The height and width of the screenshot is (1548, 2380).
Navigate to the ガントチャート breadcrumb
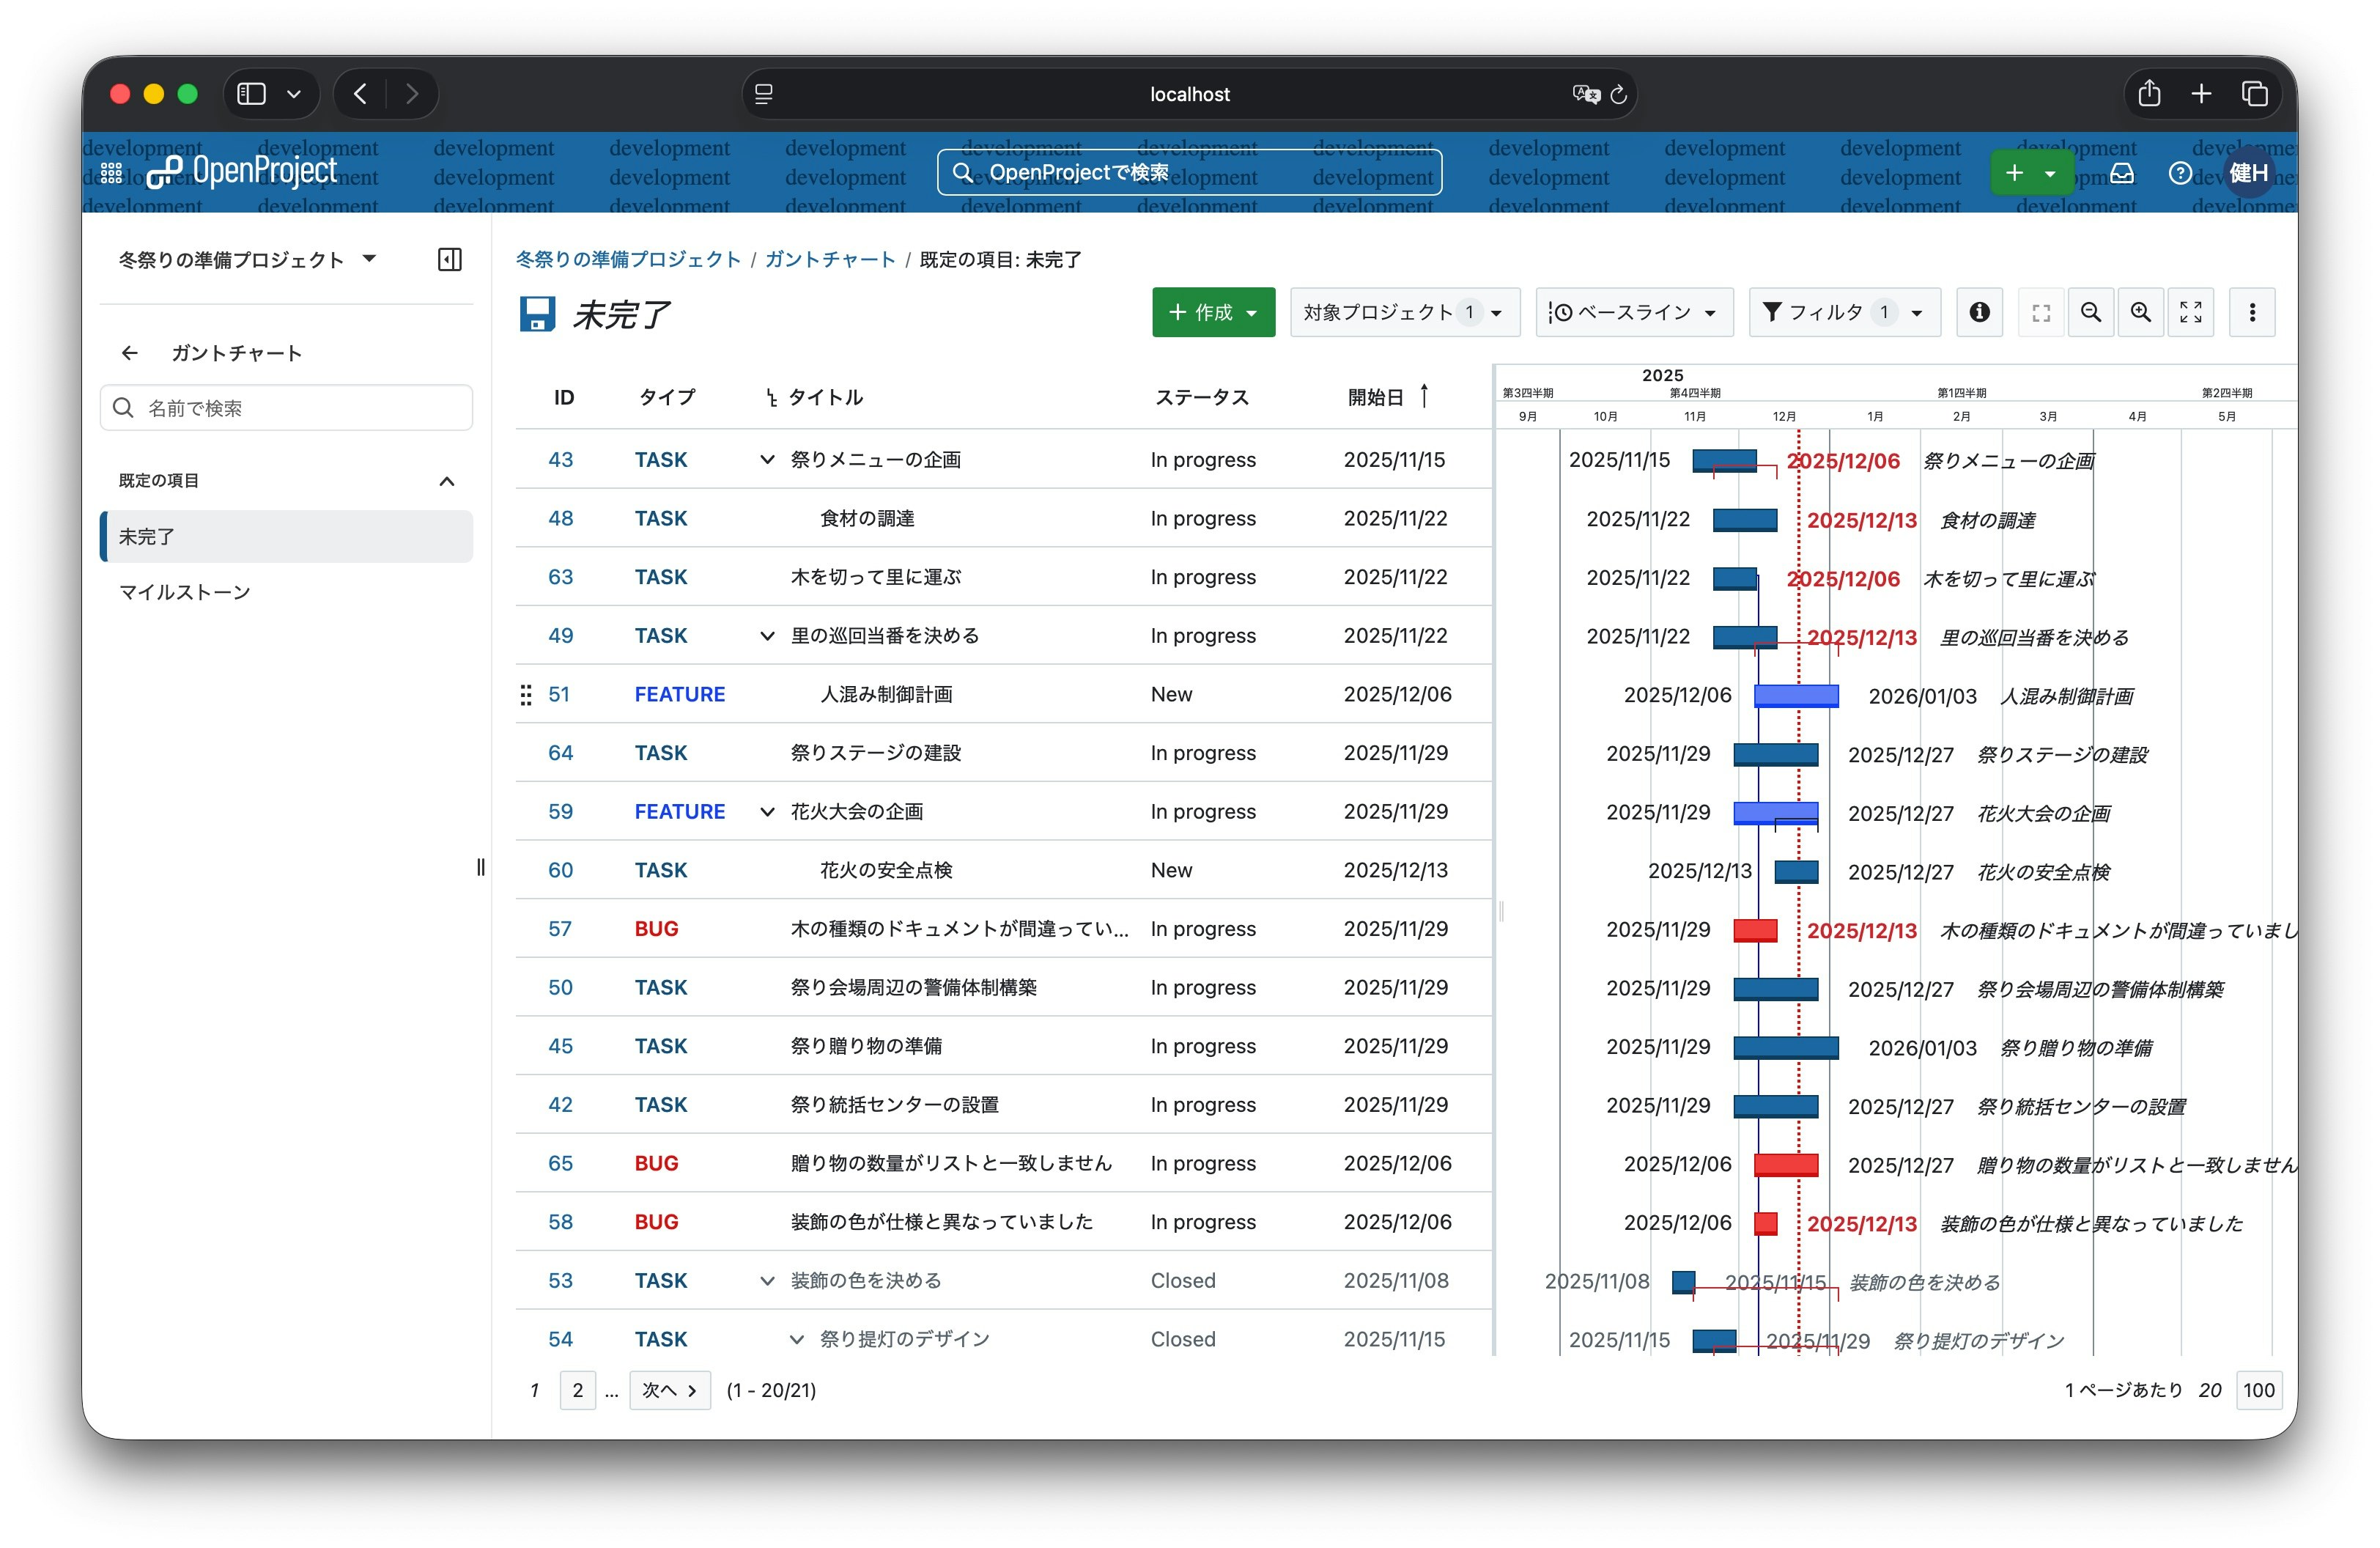[x=830, y=259]
